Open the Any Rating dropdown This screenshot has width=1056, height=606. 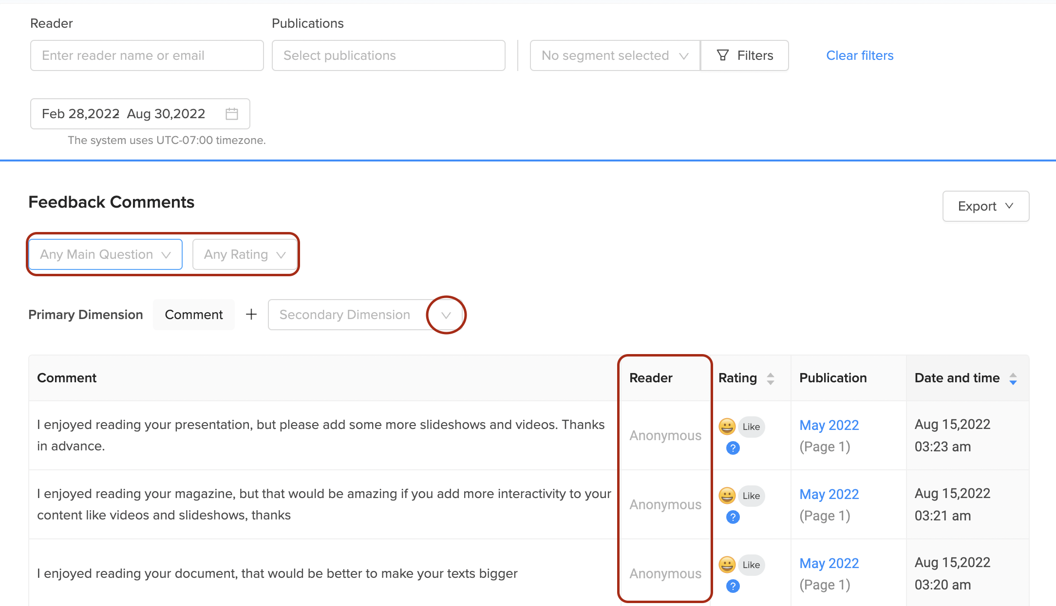(x=245, y=254)
